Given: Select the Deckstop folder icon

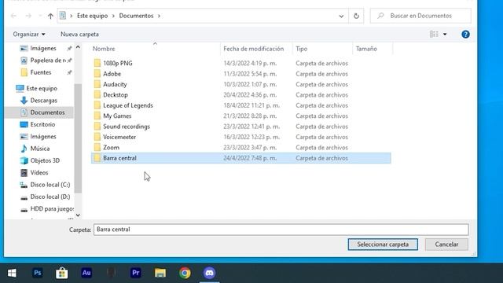Looking at the screenshot, I should click(x=97, y=95).
